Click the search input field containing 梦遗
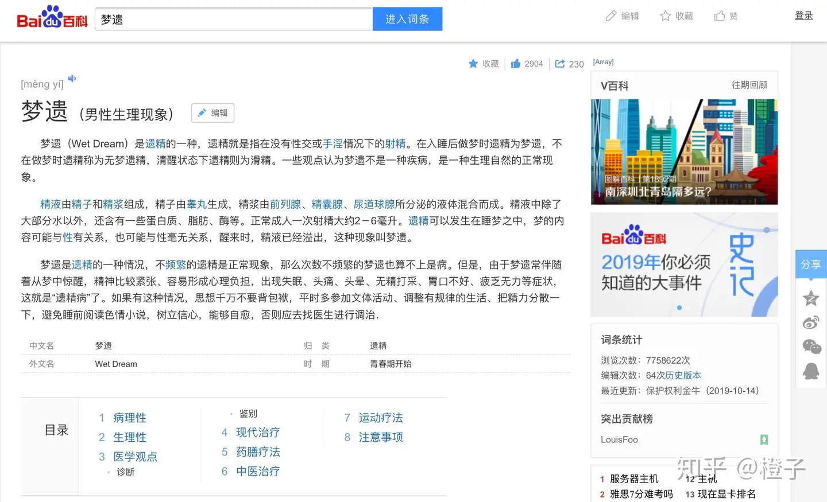 pyautogui.click(x=234, y=19)
